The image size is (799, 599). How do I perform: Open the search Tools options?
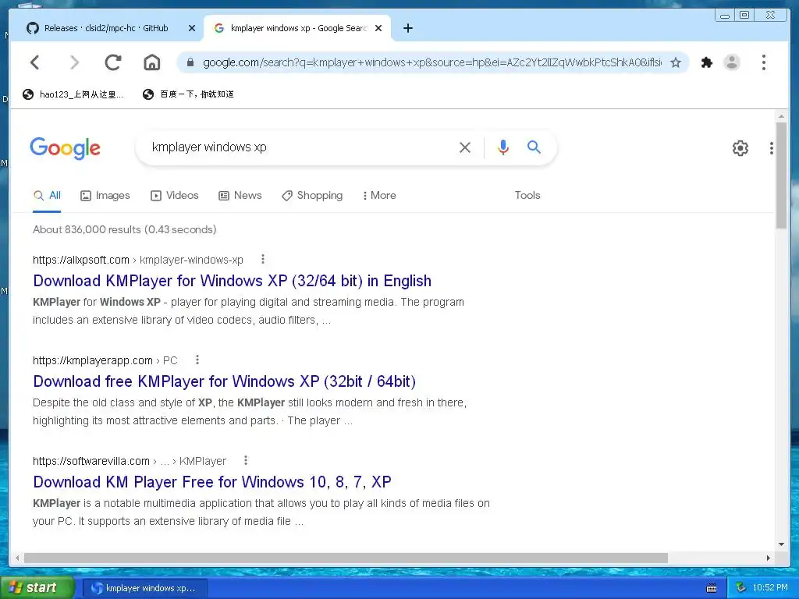point(527,196)
